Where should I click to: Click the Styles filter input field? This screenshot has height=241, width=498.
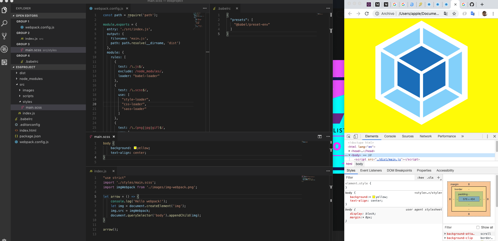pyautogui.click(x=378, y=177)
